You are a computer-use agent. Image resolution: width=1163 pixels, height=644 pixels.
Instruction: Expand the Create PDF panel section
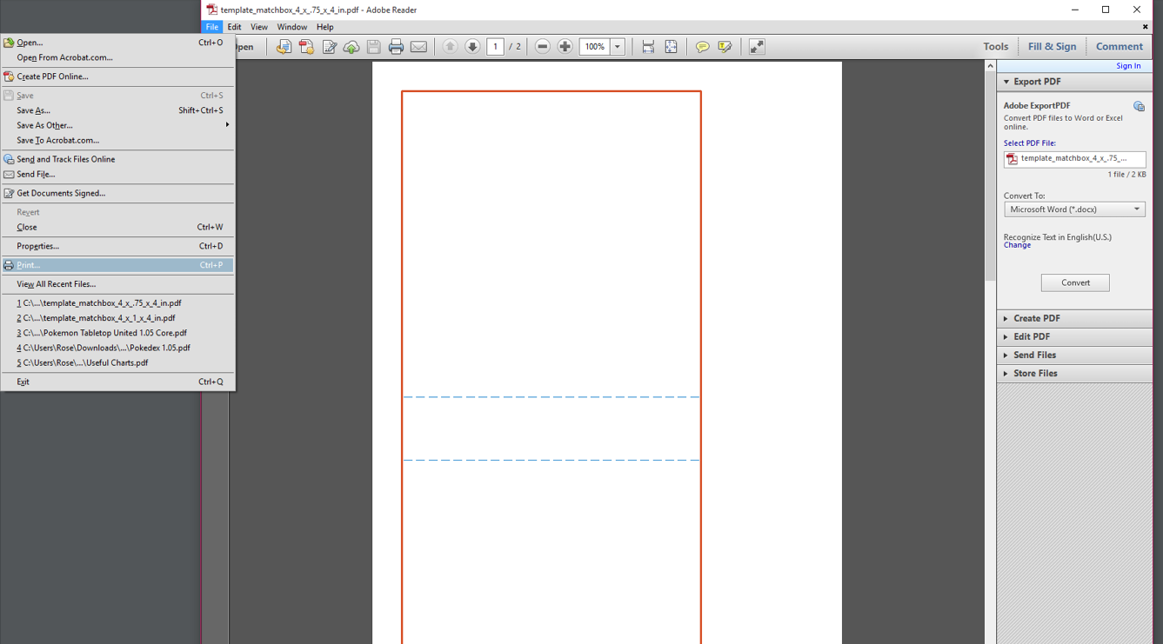point(1074,319)
